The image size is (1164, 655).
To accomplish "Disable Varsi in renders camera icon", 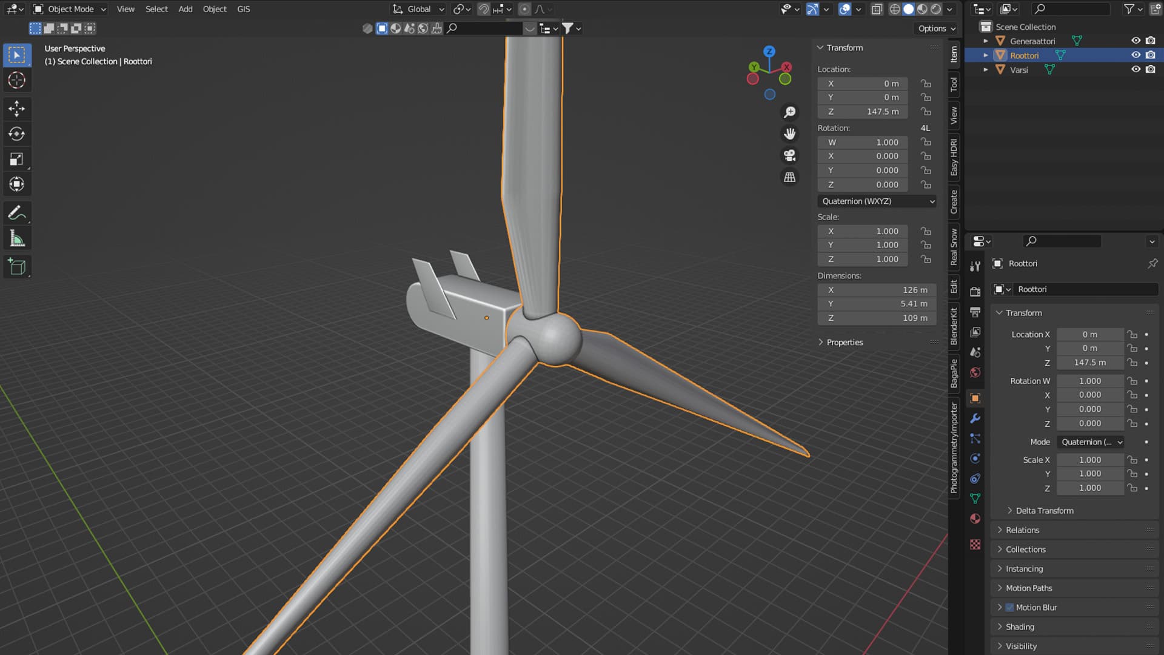I will pyautogui.click(x=1150, y=70).
